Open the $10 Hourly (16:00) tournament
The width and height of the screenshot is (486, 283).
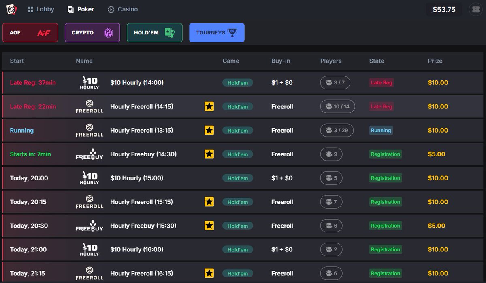pos(243,250)
